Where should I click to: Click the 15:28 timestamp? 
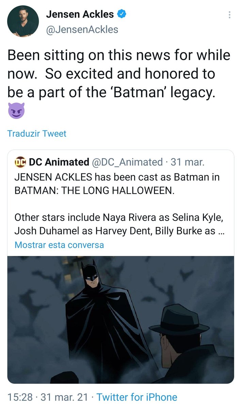point(20,397)
